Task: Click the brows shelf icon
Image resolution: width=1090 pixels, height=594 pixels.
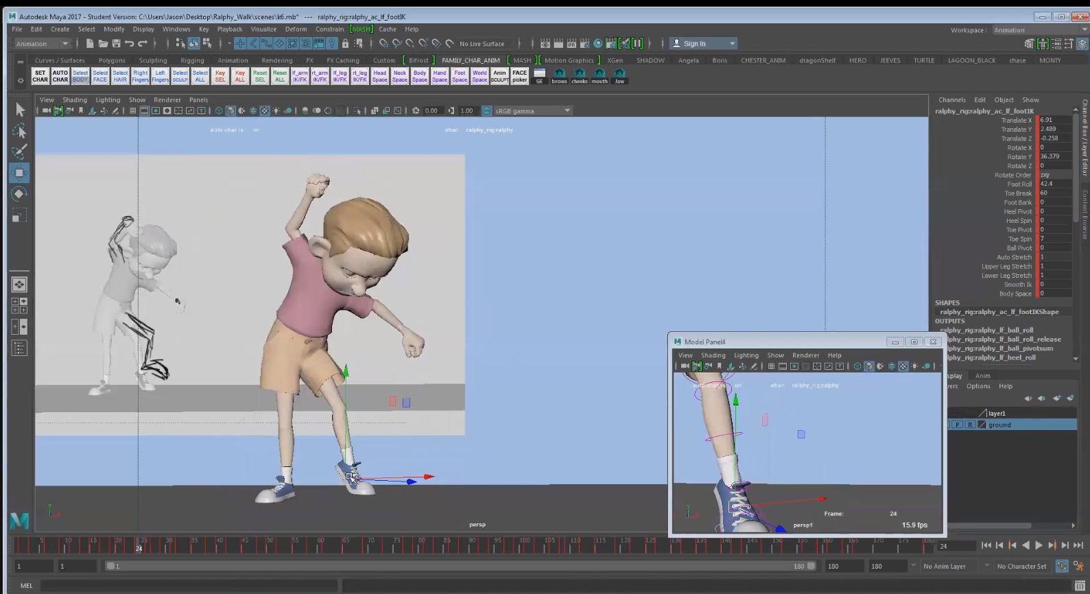Action: 560,75
